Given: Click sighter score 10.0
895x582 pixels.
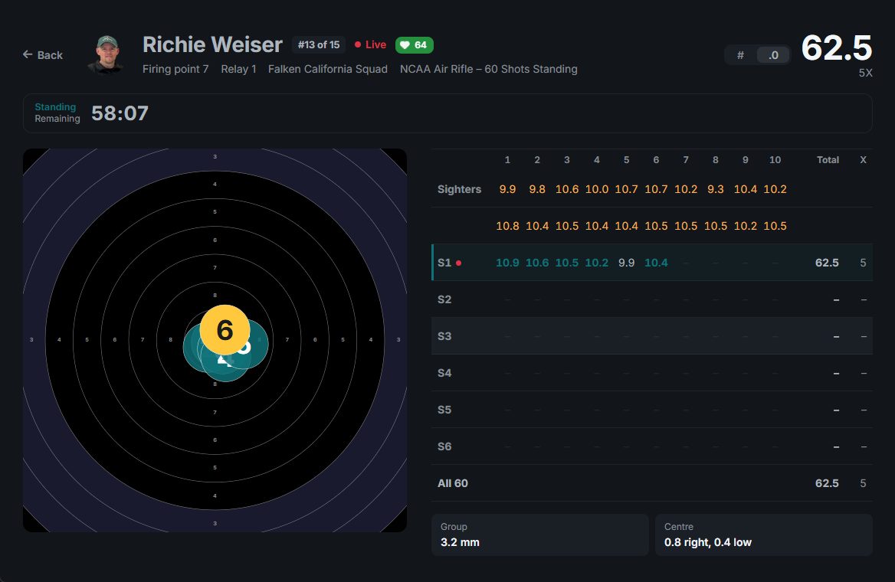Looking at the screenshot, I should [x=596, y=189].
